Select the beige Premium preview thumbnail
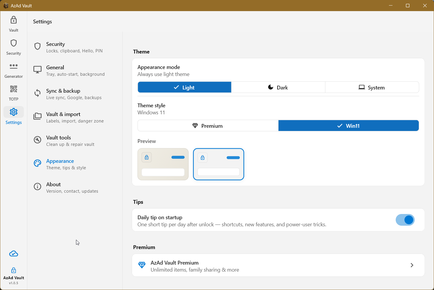 163,164
